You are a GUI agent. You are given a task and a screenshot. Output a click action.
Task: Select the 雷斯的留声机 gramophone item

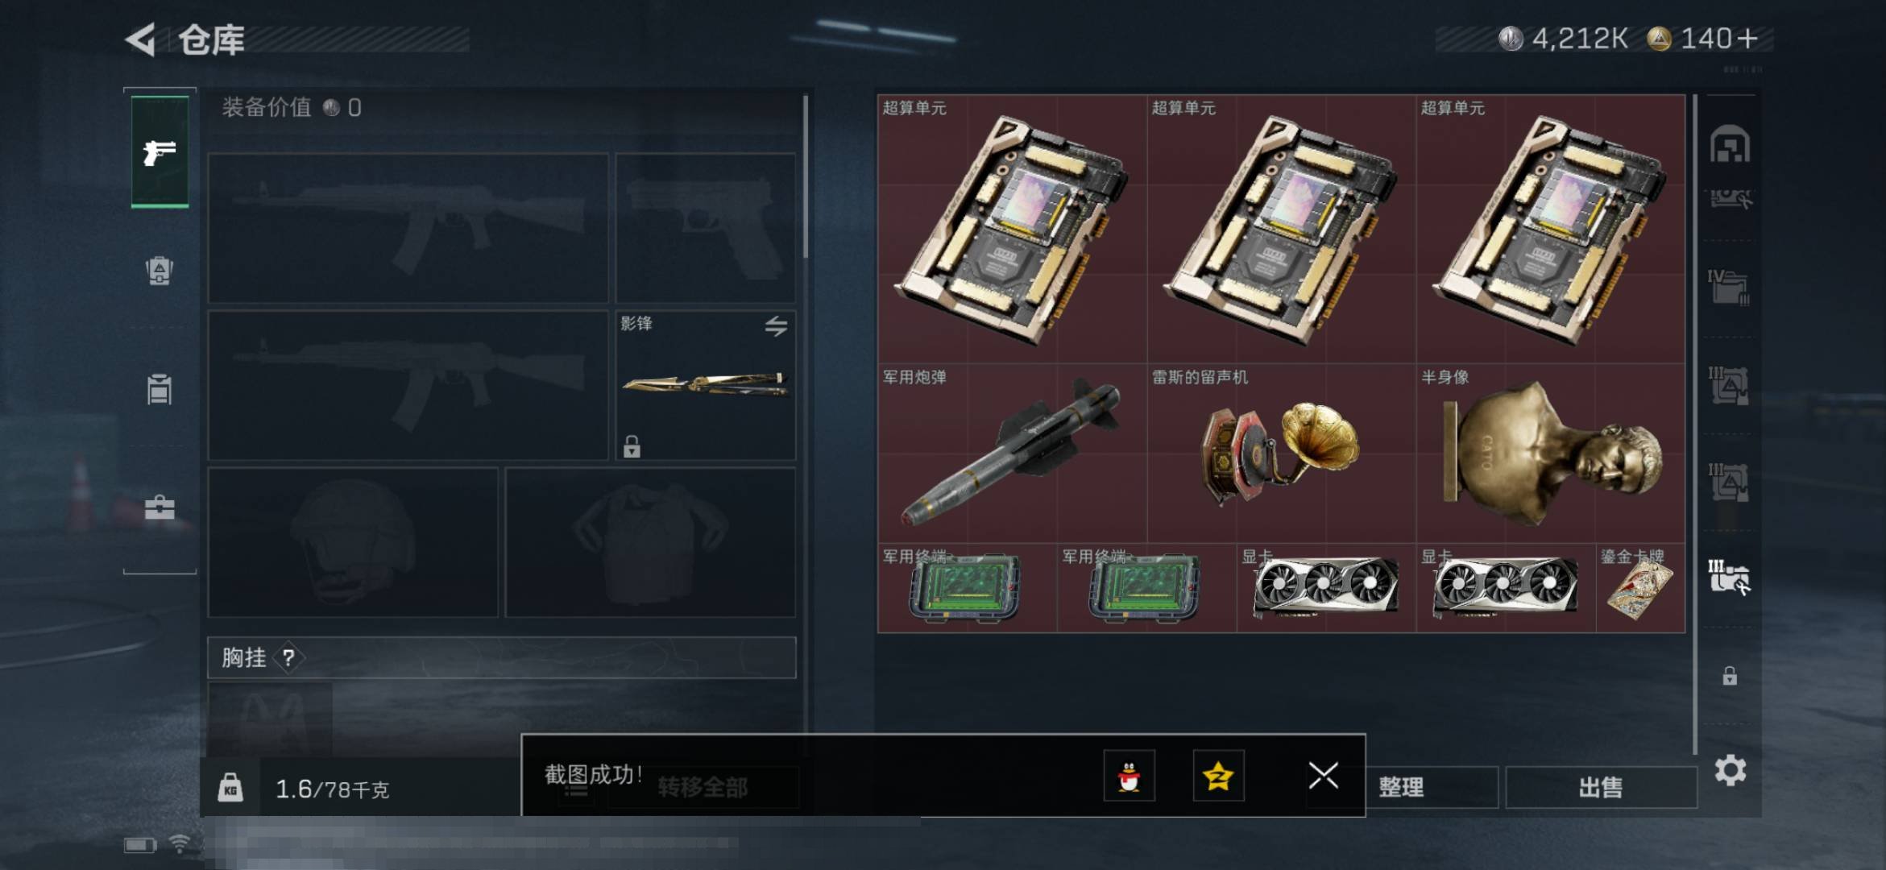coord(1281,453)
